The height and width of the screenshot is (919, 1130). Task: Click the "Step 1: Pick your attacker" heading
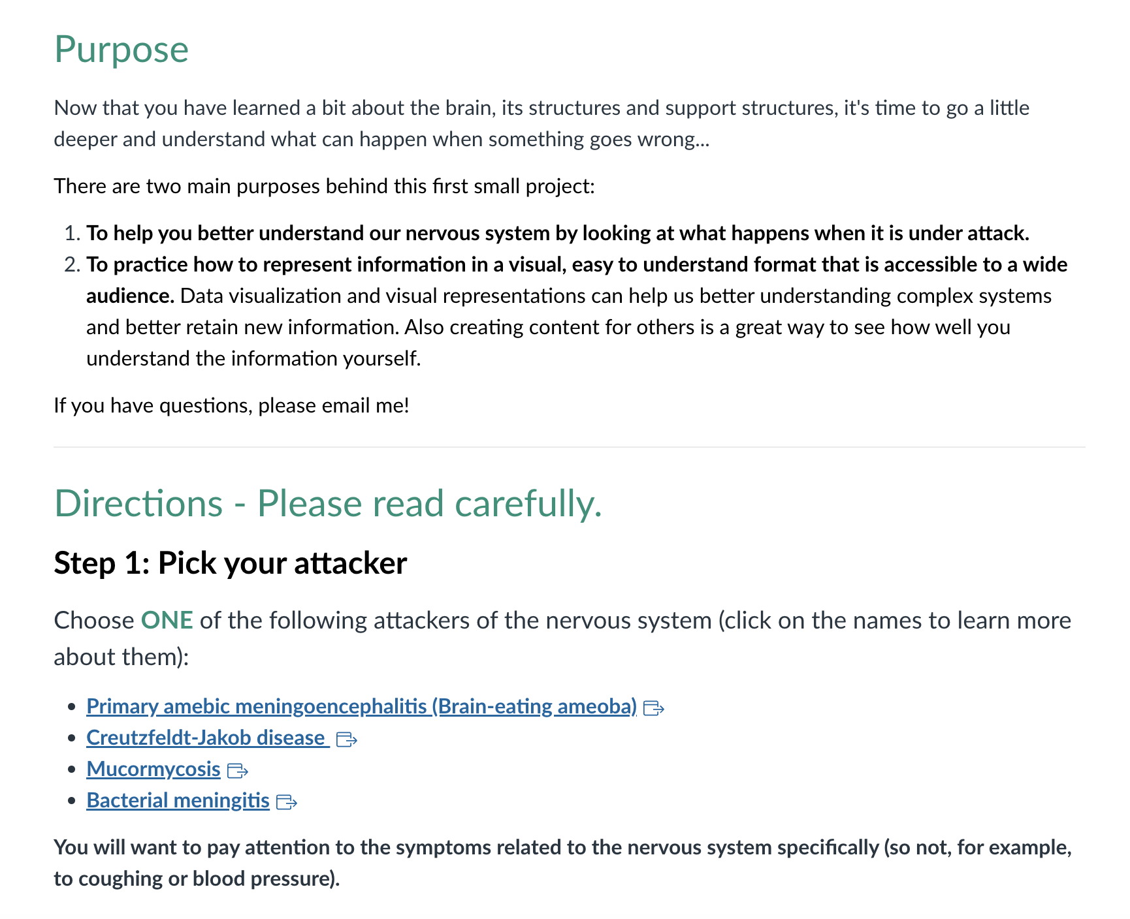231,563
